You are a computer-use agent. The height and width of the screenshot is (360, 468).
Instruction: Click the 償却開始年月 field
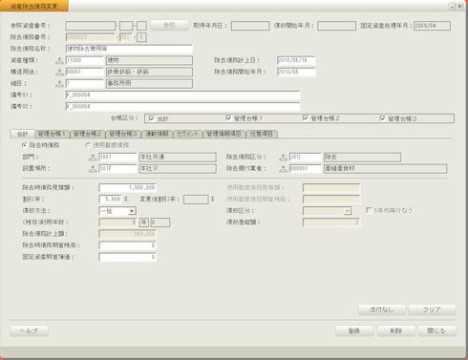pyautogui.click(x=336, y=26)
